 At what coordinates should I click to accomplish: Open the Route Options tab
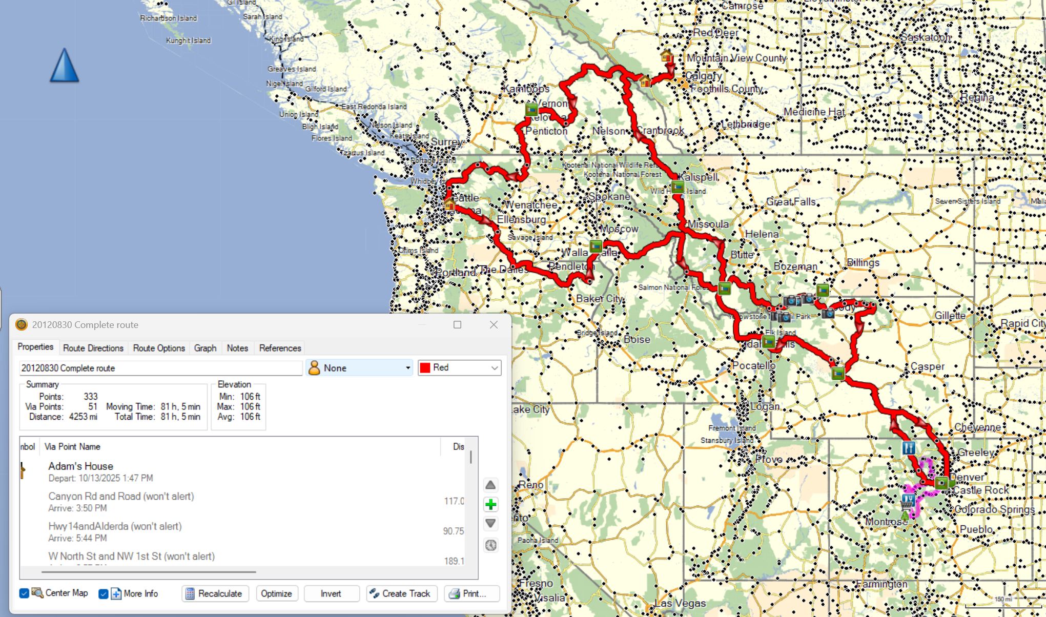click(x=159, y=348)
